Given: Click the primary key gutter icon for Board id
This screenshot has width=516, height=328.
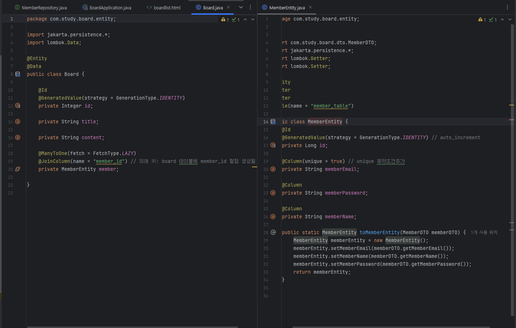Looking at the screenshot, I should (x=18, y=106).
